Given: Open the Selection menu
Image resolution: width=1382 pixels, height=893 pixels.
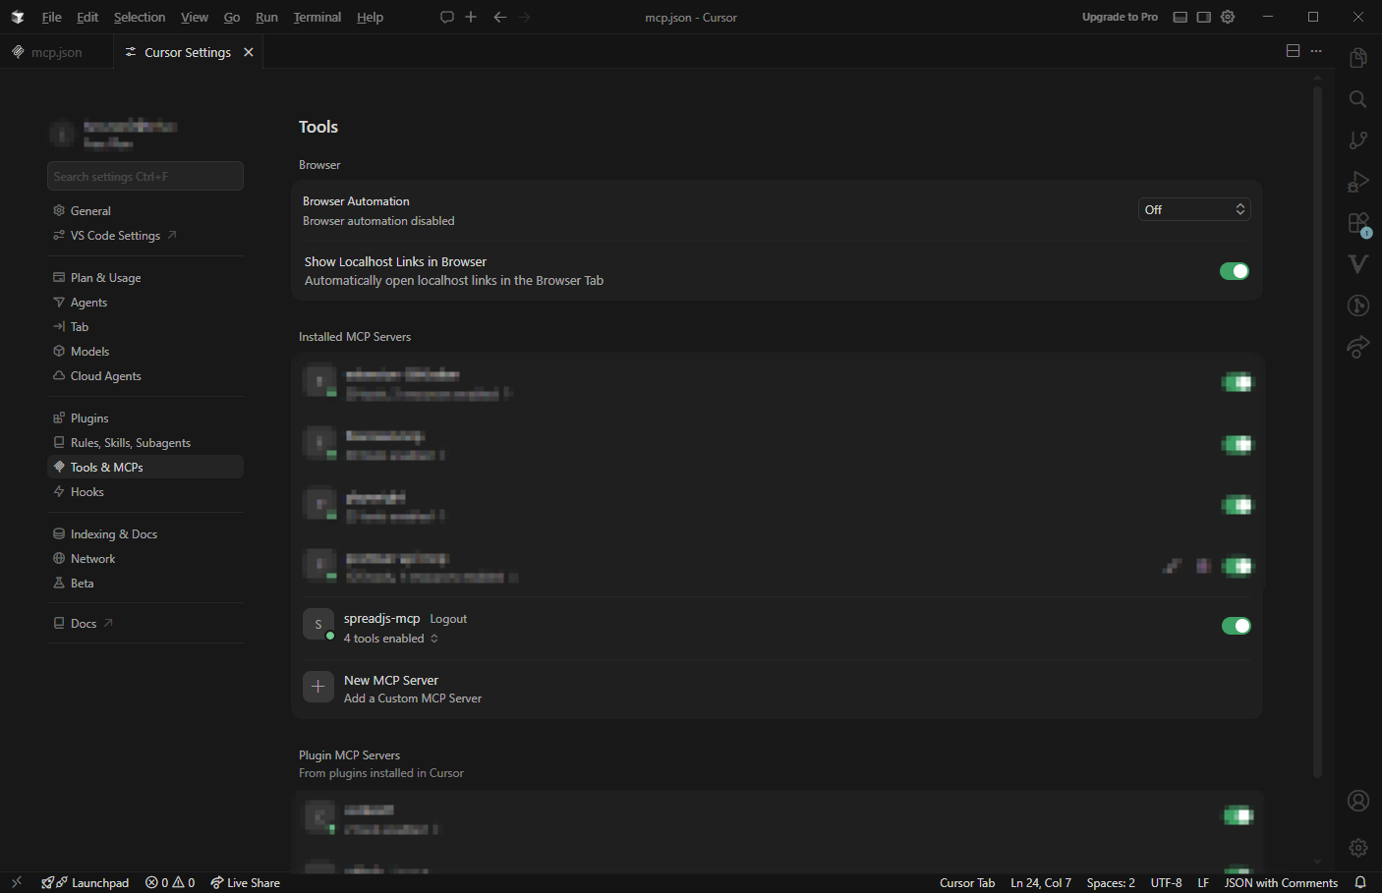Looking at the screenshot, I should point(140,17).
